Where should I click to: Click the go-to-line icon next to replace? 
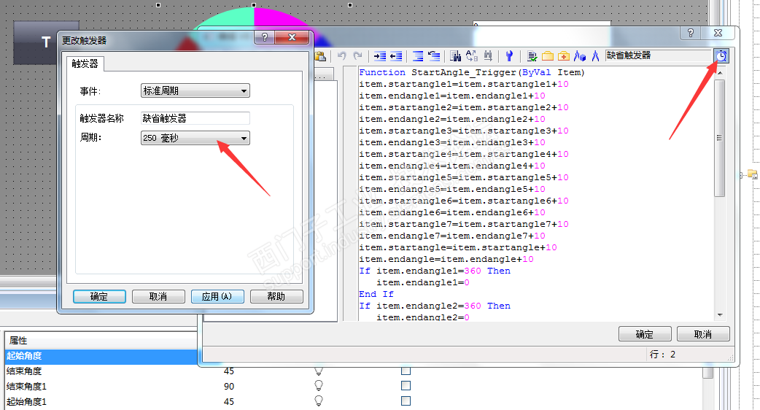pyautogui.click(x=488, y=56)
